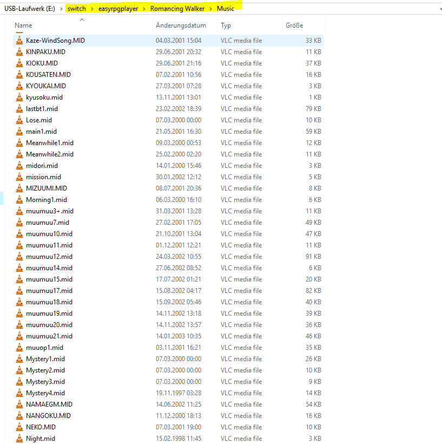Image resolution: width=442 pixels, height=444 pixels.
Task: Click the VLC icon beside Meanwhile1.mid
Action: point(19,142)
